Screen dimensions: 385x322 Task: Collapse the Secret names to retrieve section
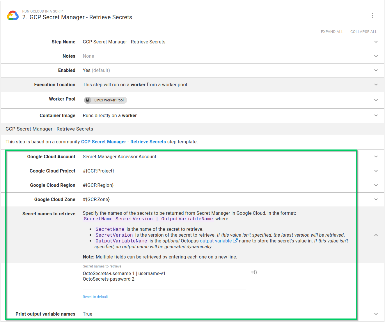[376, 235]
